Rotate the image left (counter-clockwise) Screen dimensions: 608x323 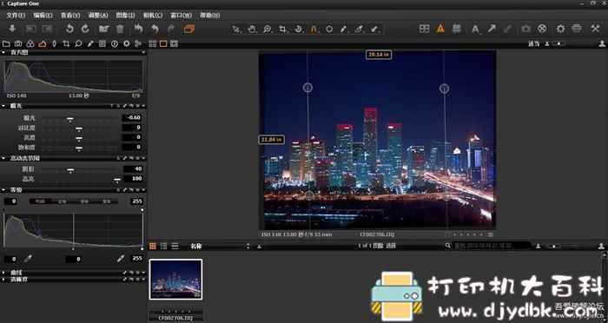click(x=69, y=29)
